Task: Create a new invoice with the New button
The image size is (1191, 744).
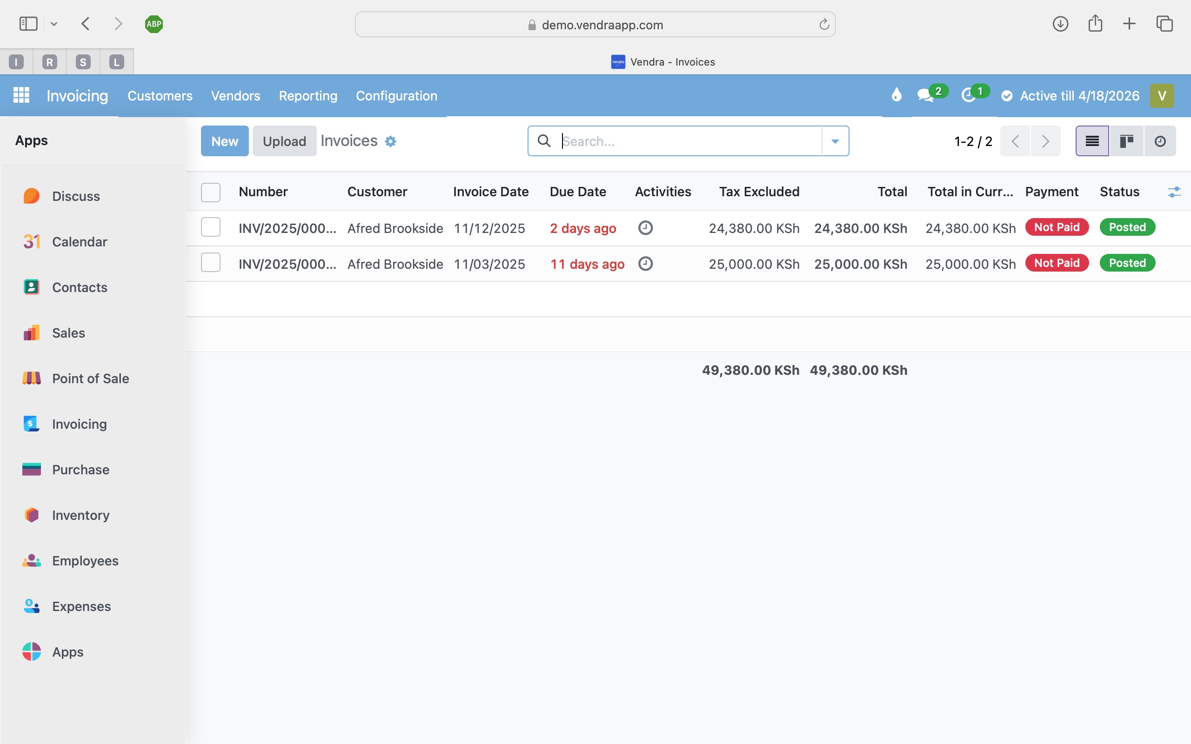Action: (224, 141)
